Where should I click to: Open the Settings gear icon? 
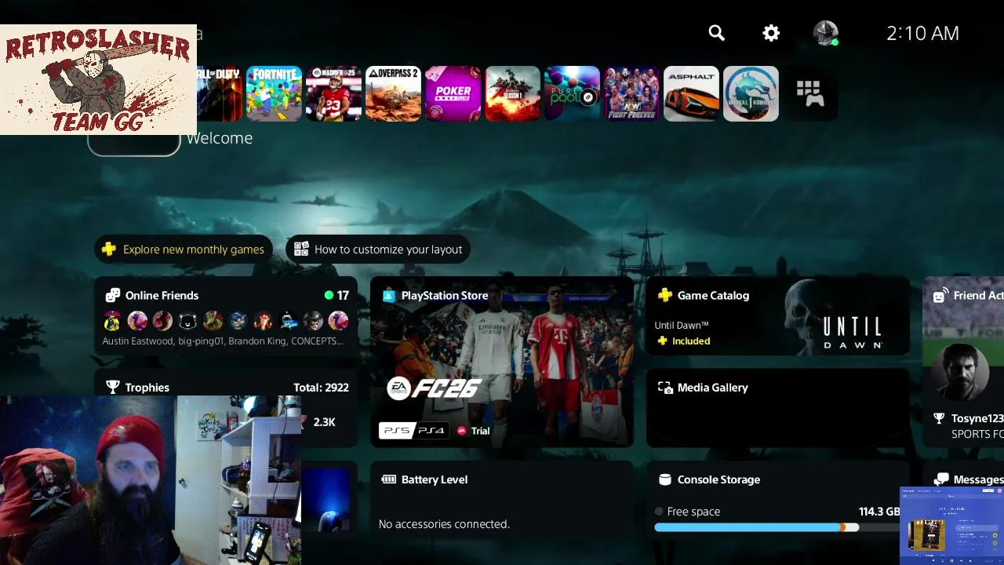[771, 33]
